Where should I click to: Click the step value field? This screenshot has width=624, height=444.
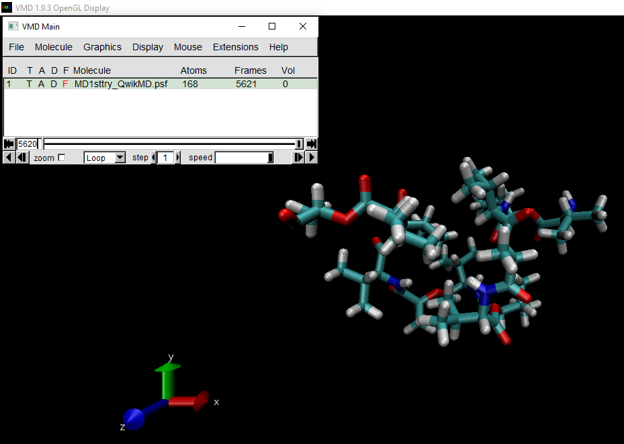click(x=165, y=158)
